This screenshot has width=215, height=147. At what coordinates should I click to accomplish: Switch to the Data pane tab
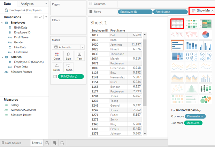tap(7, 4)
